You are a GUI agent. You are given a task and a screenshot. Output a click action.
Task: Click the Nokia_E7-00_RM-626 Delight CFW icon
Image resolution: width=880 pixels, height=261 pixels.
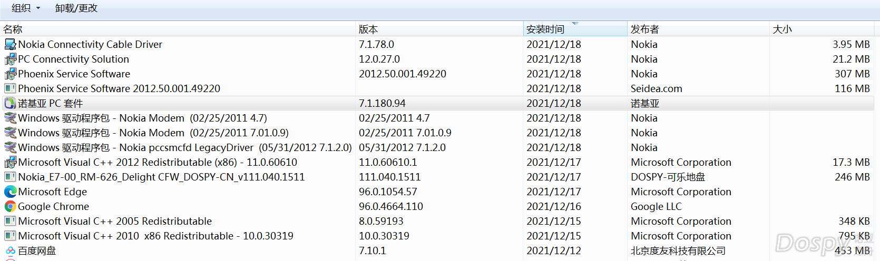(10, 177)
